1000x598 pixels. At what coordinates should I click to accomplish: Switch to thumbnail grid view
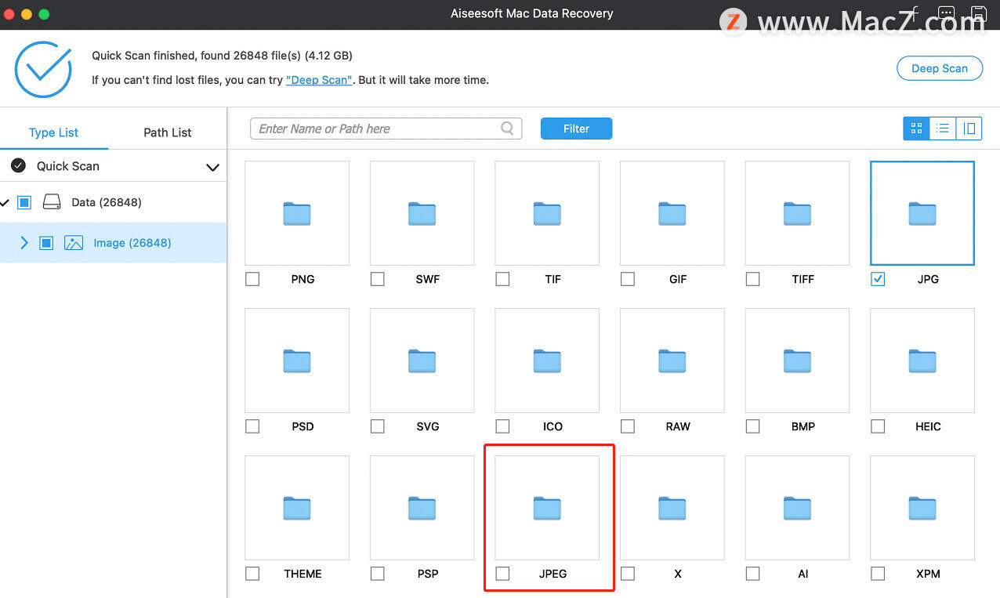(x=916, y=129)
